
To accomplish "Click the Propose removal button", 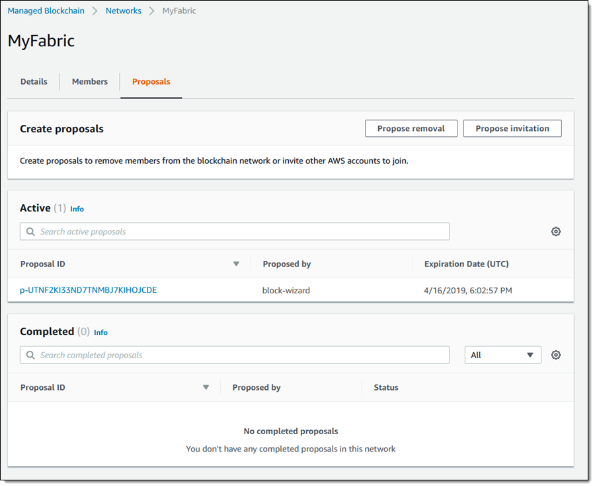I will (x=411, y=129).
